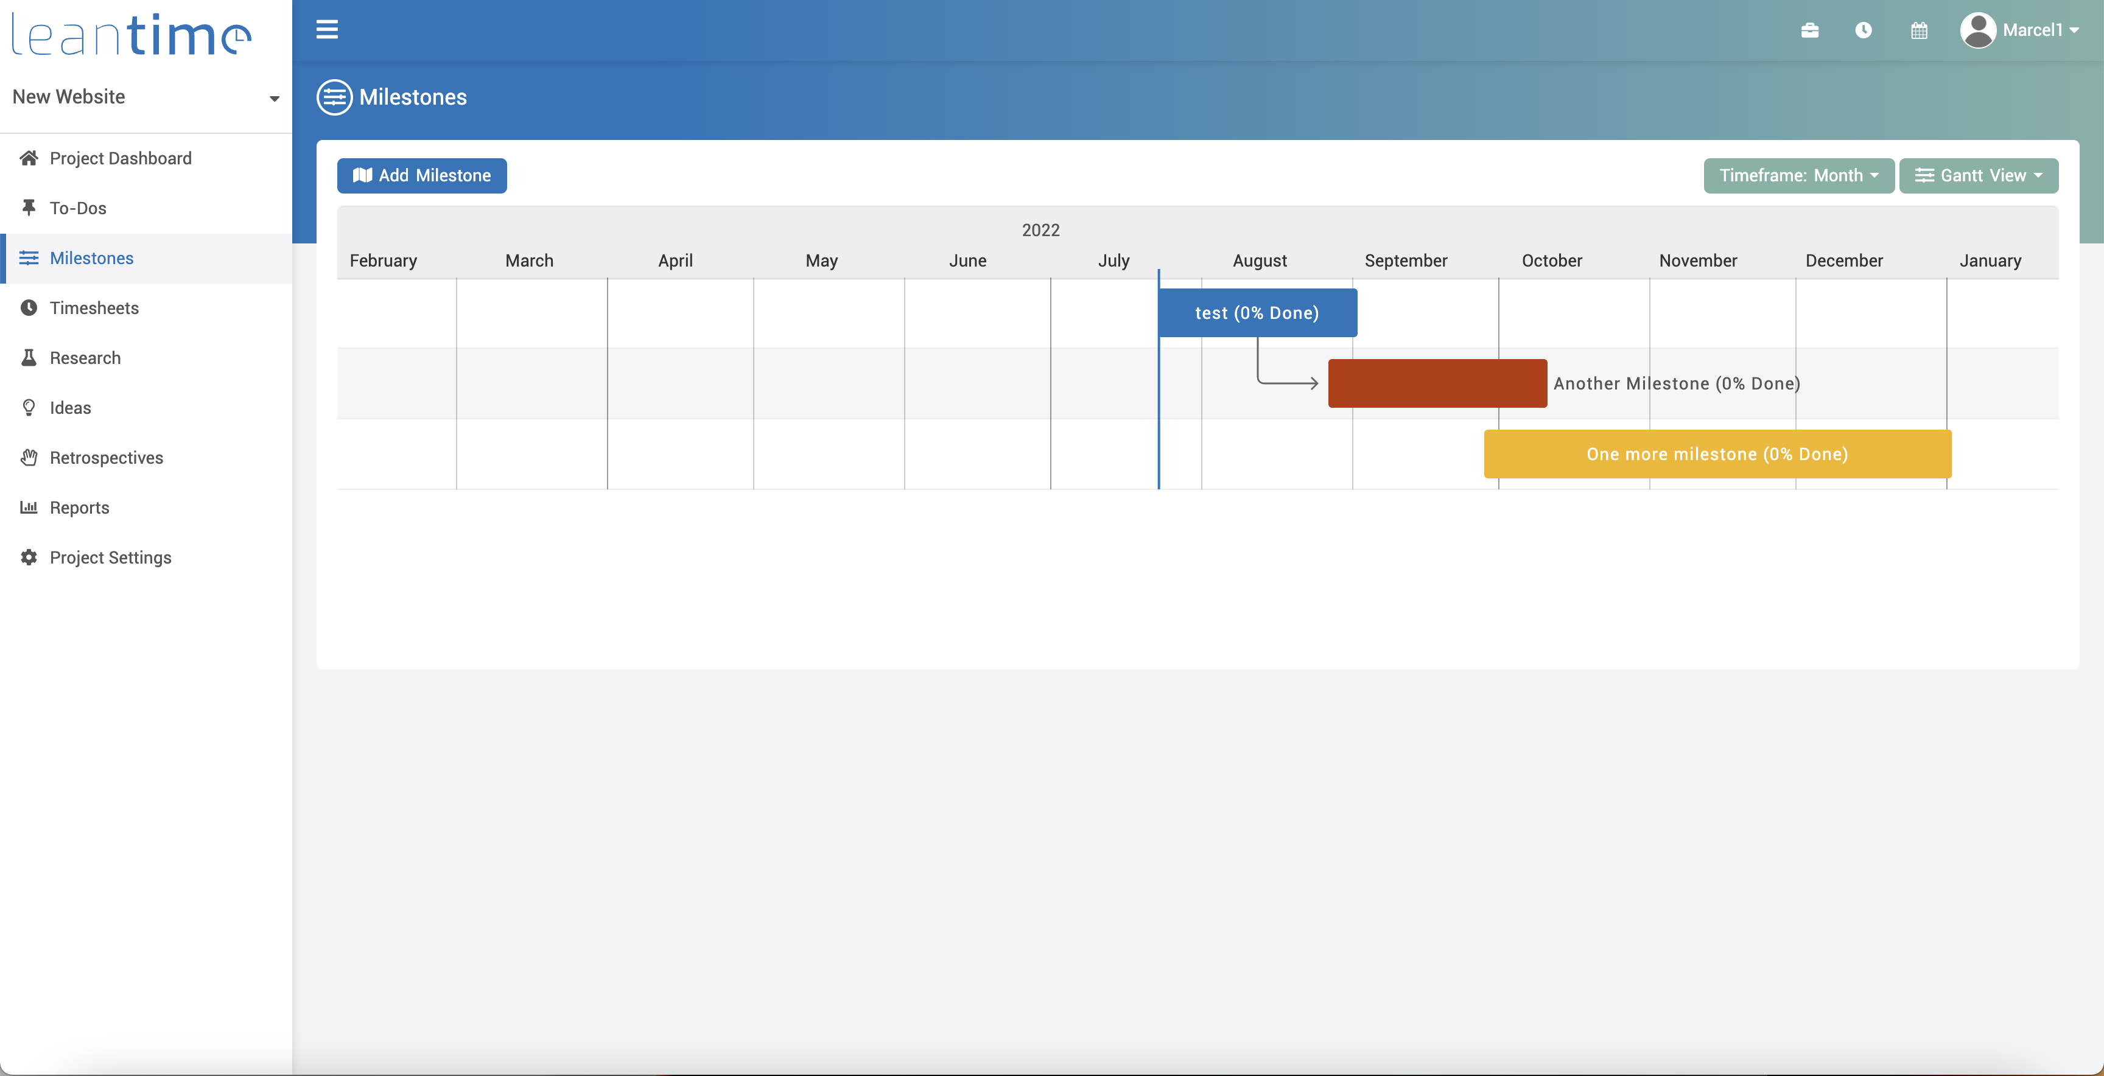This screenshot has height=1076, width=2104.
Task: Open Reports from the sidebar
Action: point(79,507)
